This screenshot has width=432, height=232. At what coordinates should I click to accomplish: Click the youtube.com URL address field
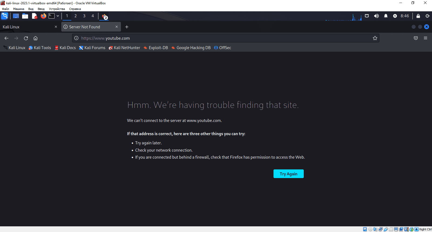click(x=225, y=38)
